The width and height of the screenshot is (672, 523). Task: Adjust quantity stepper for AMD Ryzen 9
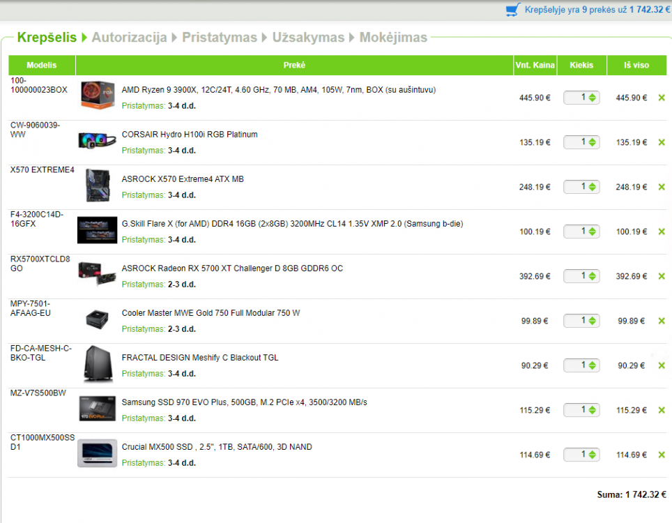point(593,98)
